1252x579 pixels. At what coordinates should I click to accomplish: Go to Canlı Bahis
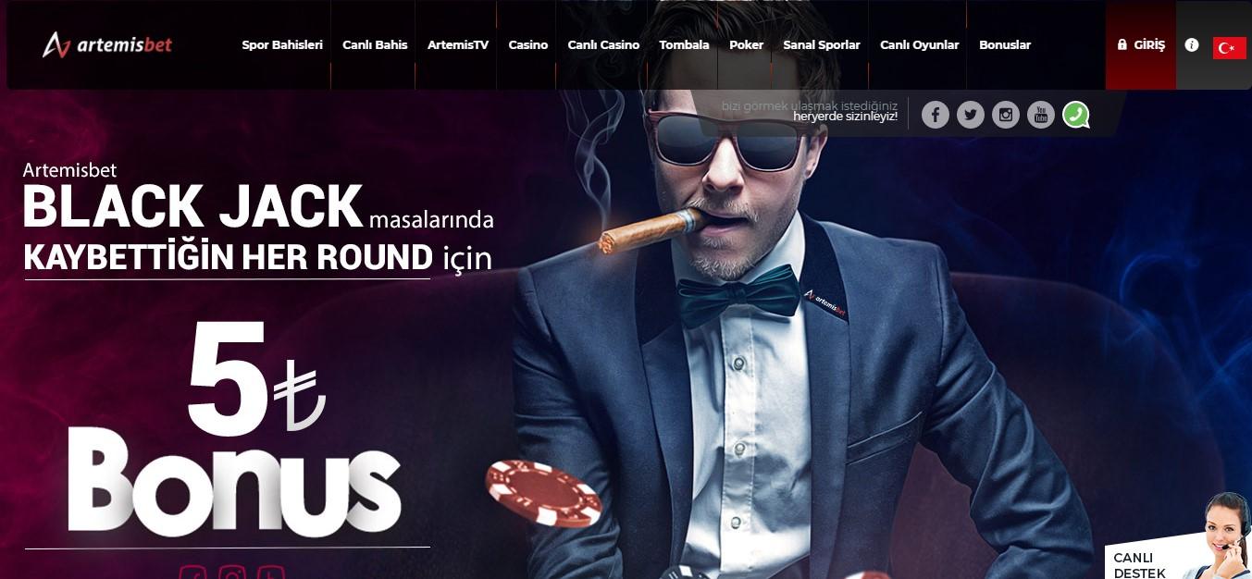[x=375, y=44]
